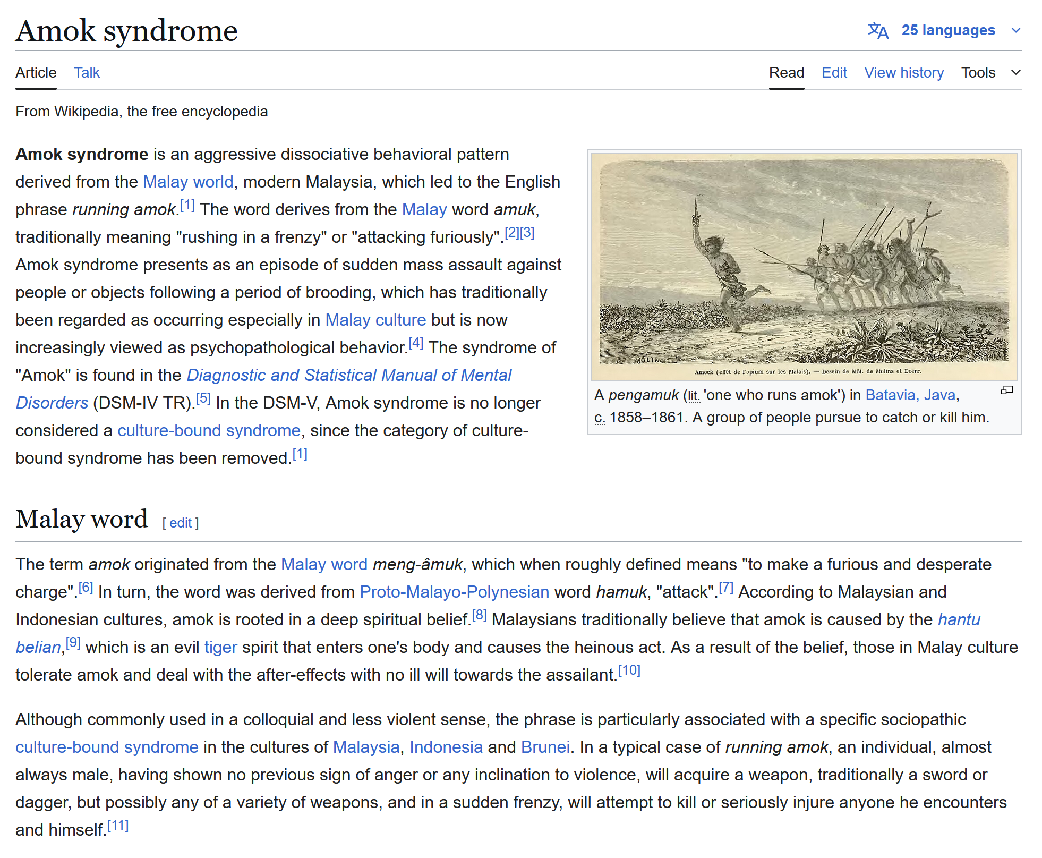1042x858 pixels.
Task: Open the Proto-Malayo-Polynesian link
Action: (x=454, y=592)
